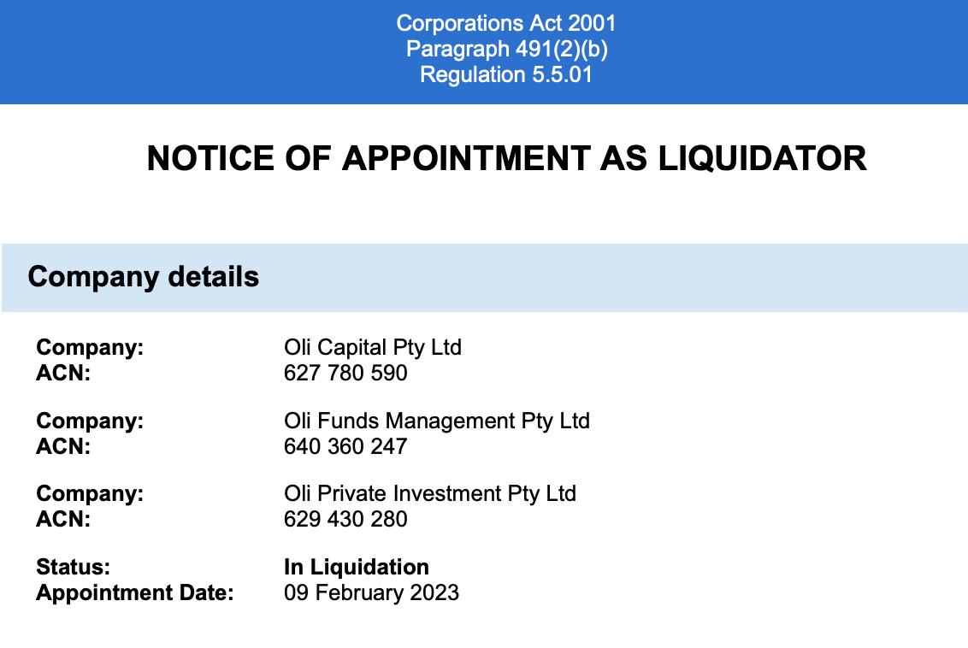Viewport: 968px width, 648px height.
Task: Click the "Company:" label beside Oli Private Investment
Action: coord(90,493)
